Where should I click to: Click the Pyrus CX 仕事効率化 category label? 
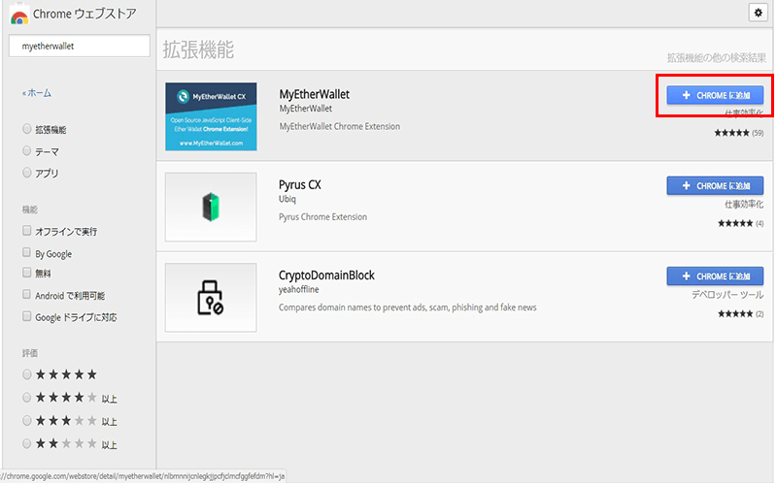point(744,204)
